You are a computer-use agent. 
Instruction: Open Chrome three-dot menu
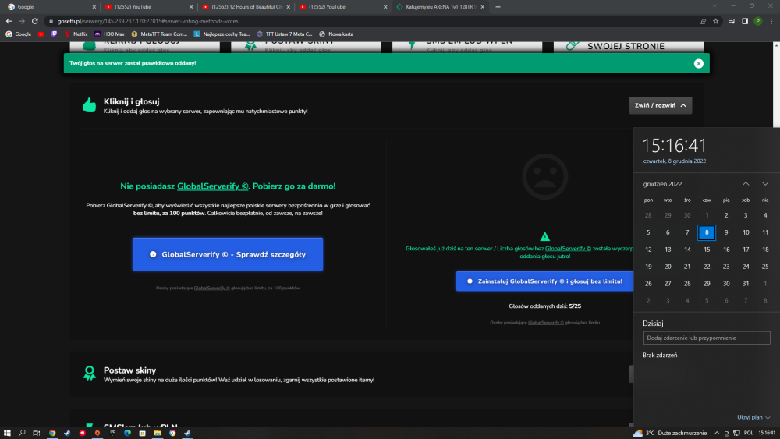tap(771, 21)
